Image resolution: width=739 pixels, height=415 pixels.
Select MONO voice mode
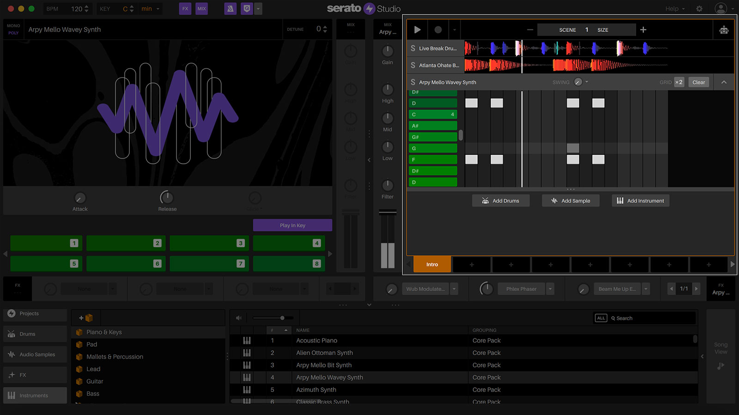(x=13, y=26)
